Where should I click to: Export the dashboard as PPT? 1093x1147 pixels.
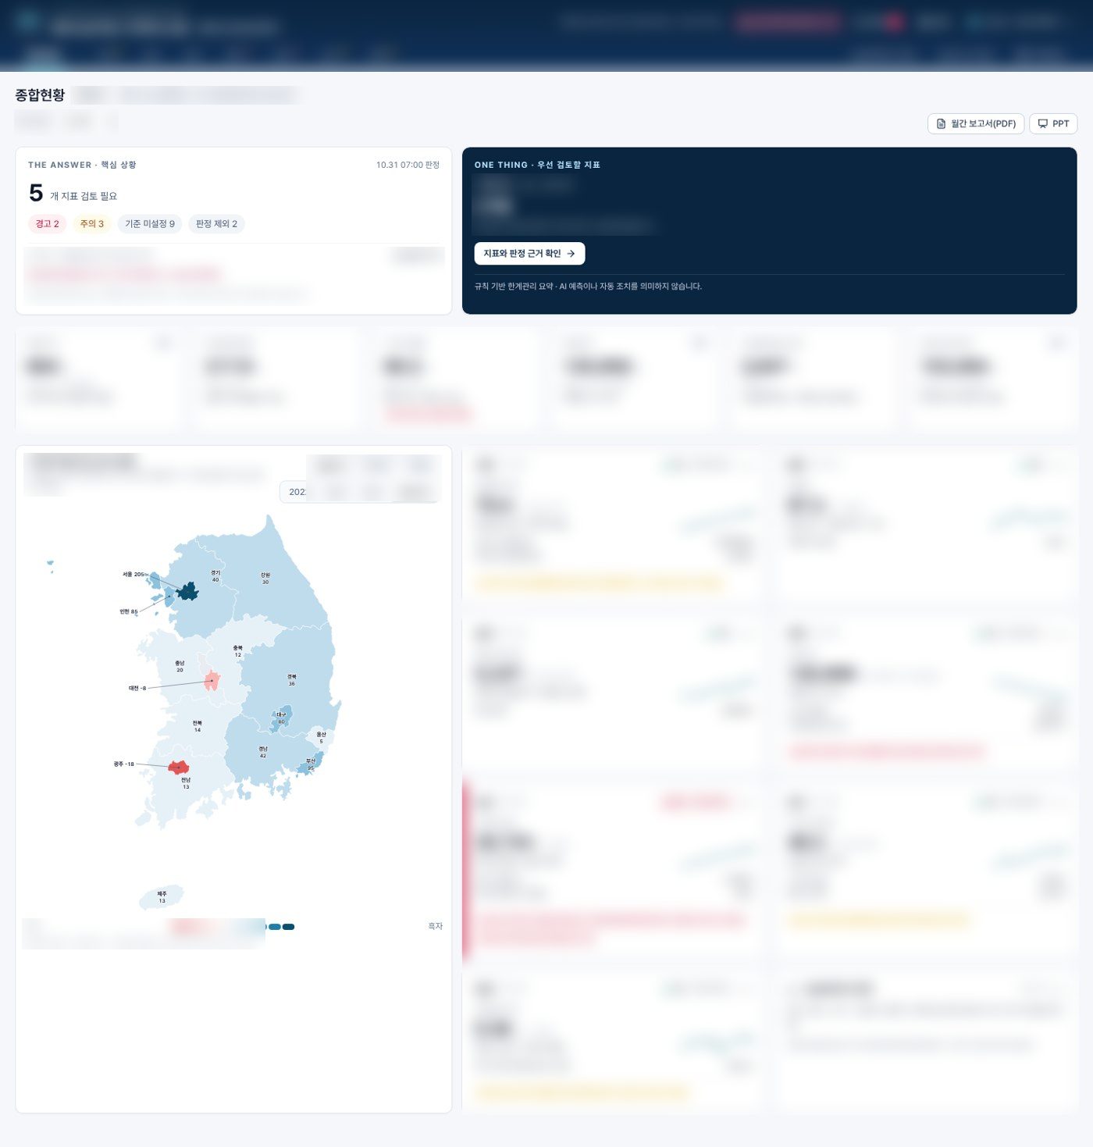click(x=1053, y=123)
